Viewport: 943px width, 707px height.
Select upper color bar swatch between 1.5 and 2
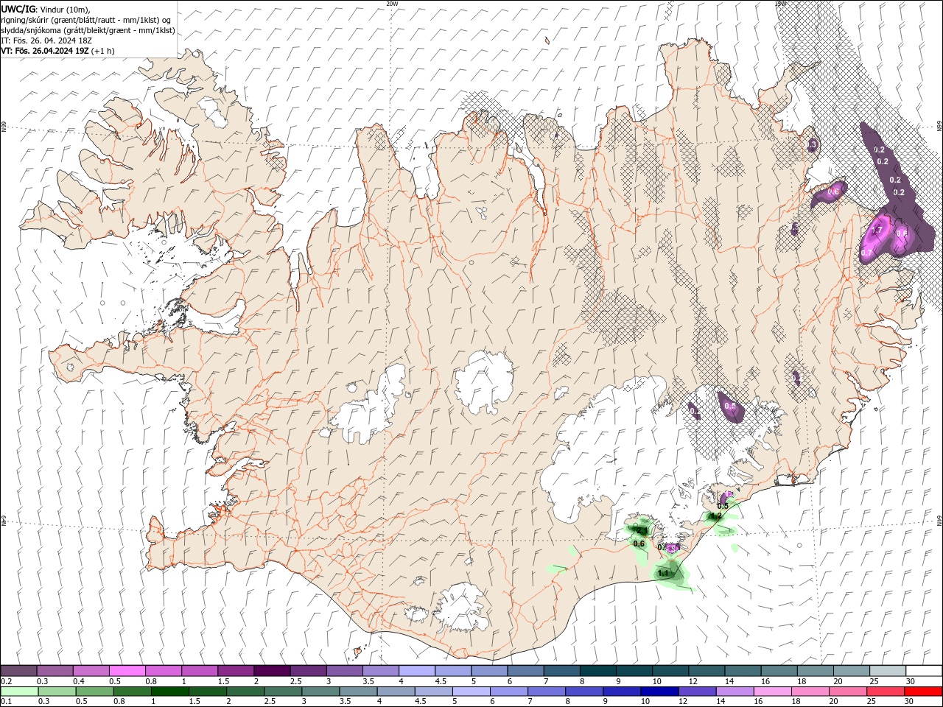click(x=236, y=671)
